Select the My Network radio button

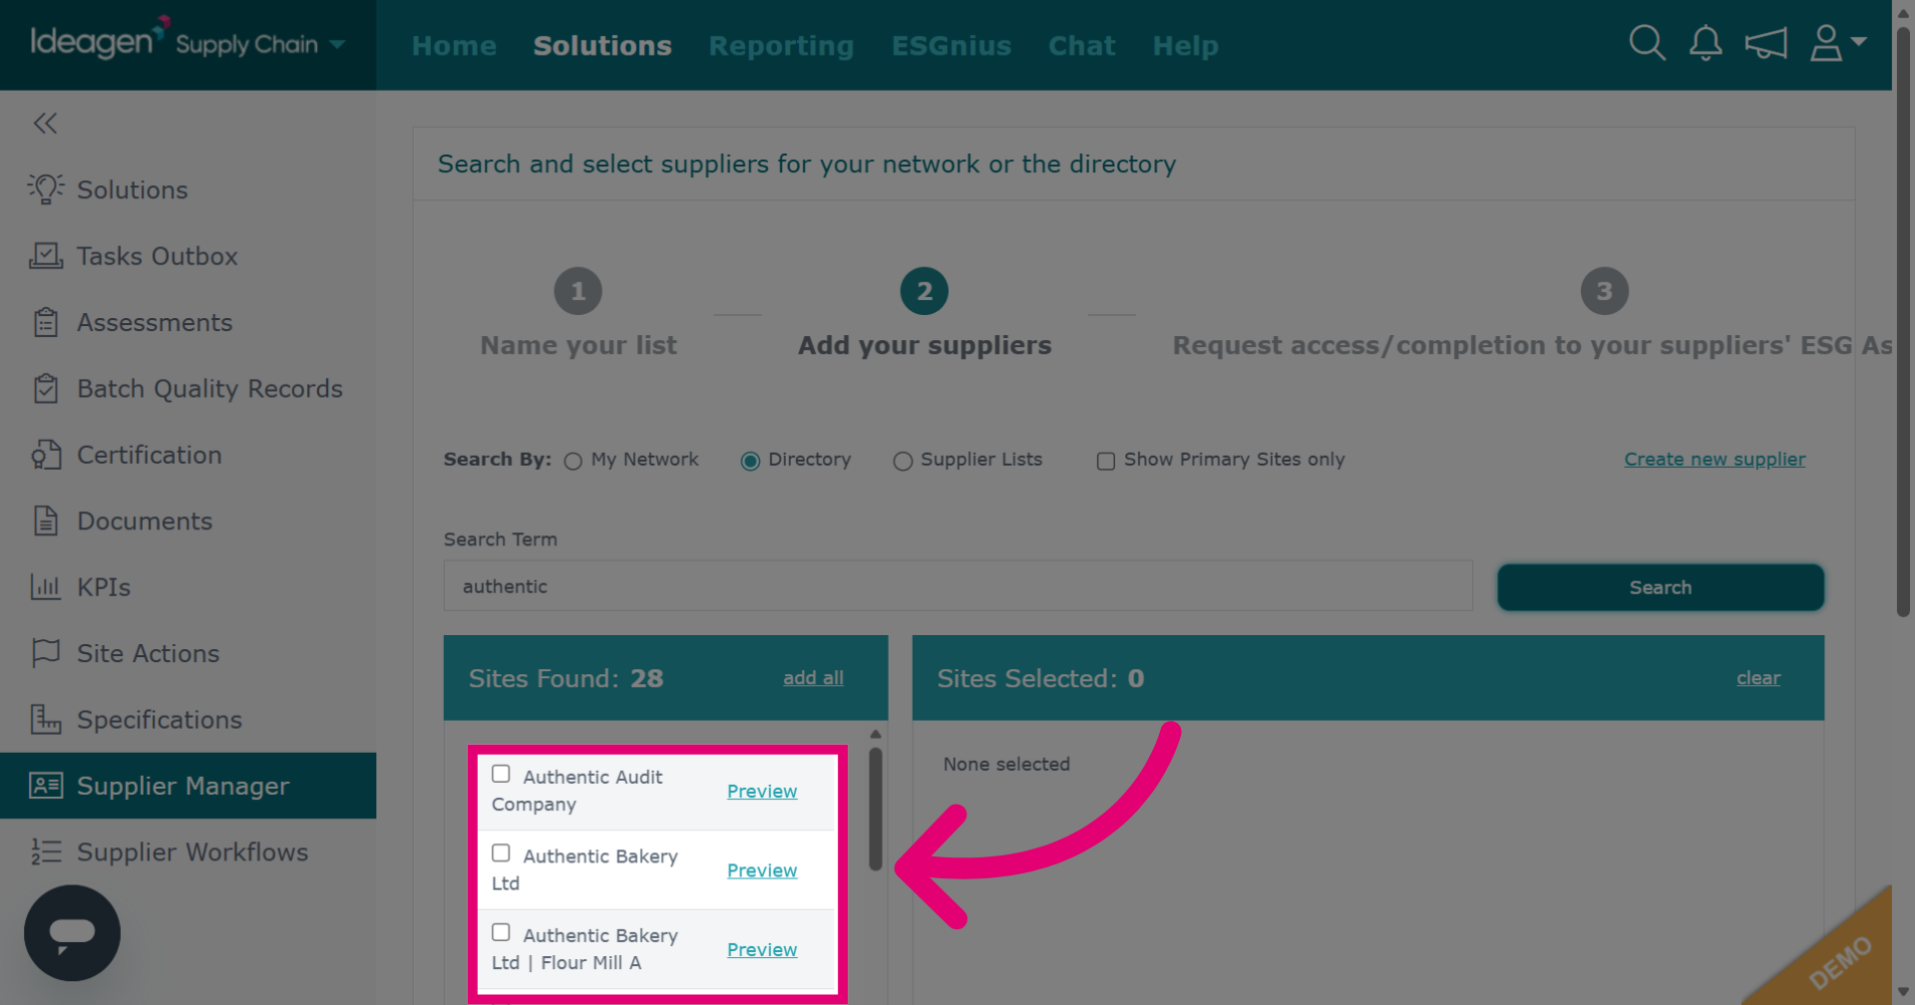pyautogui.click(x=573, y=461)
